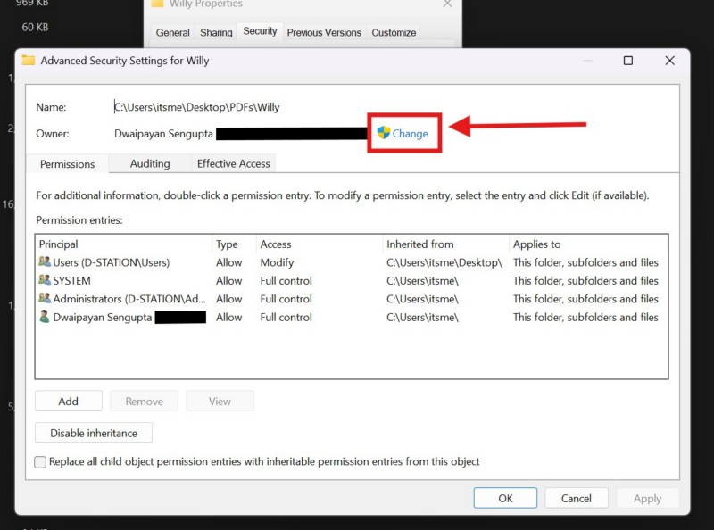This screenshot has height=530, width=714.
Task: Open the Effective Access tab
Action: coord(233,163)
